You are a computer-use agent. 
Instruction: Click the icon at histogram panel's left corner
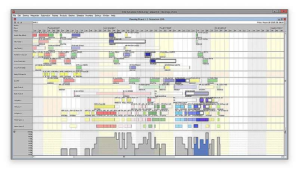[x=15, y=132]
